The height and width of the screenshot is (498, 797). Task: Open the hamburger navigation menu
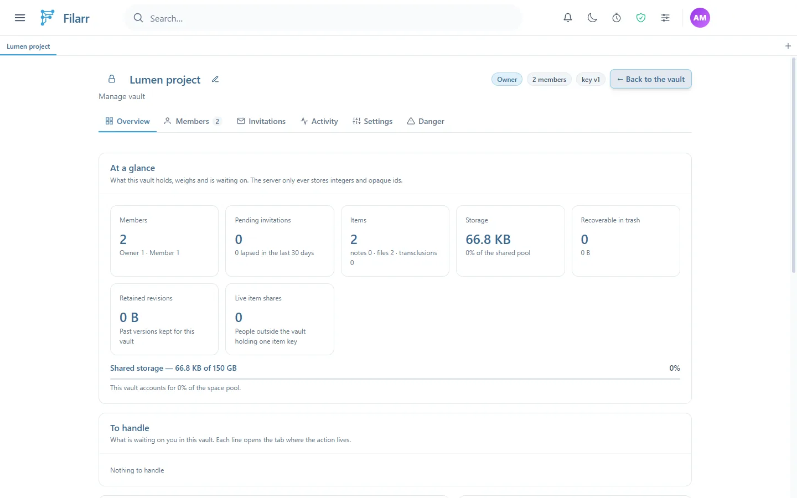click(x=20, y=18)
